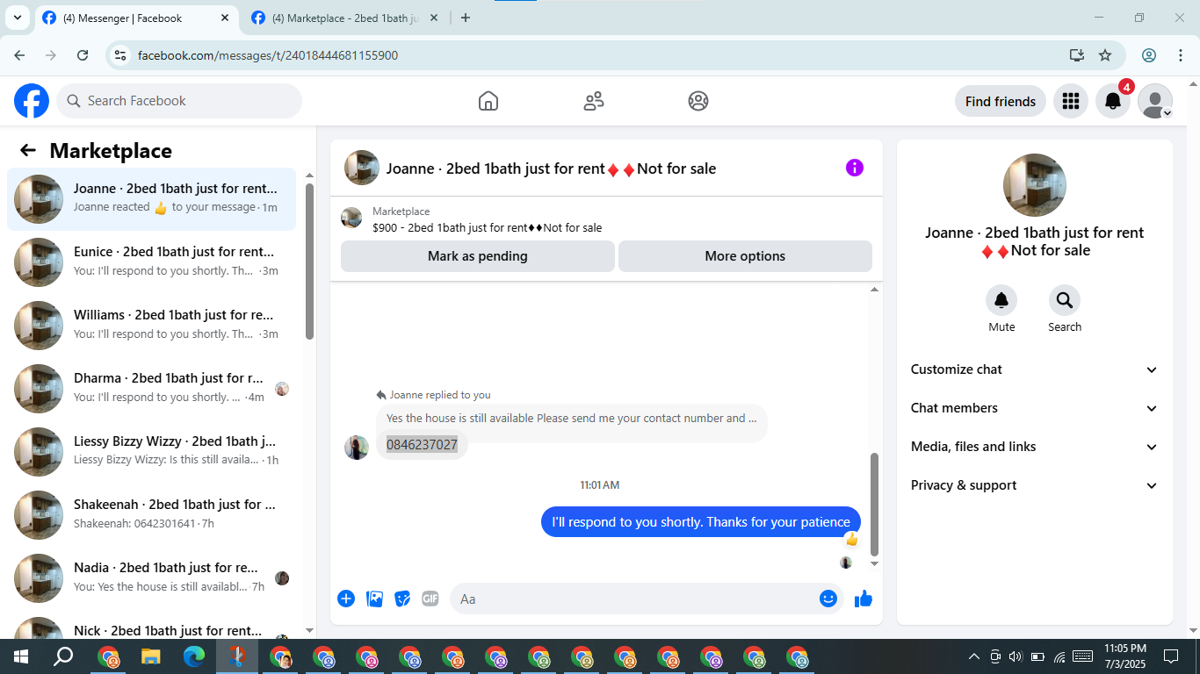The image size is (1200, 674).
Task: Open the site information icon in address bar
Action: click(121, 55)
